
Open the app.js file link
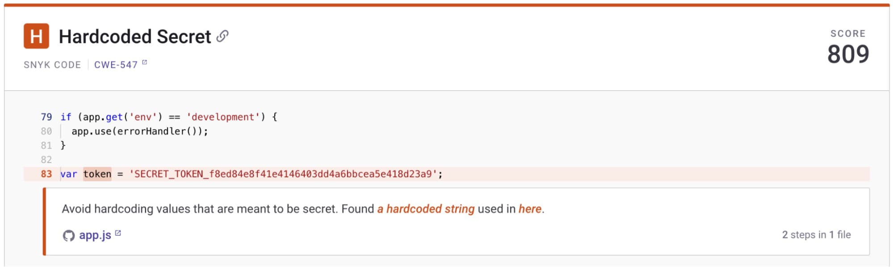point(95,235)
